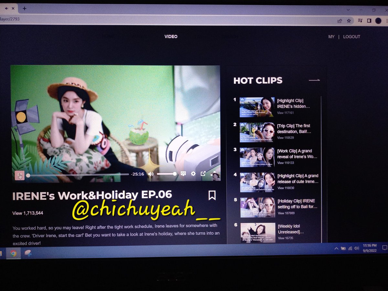Click the Chrome share page icon
Viewport: 388px width, 291px height.
click(x=339, y=21)
